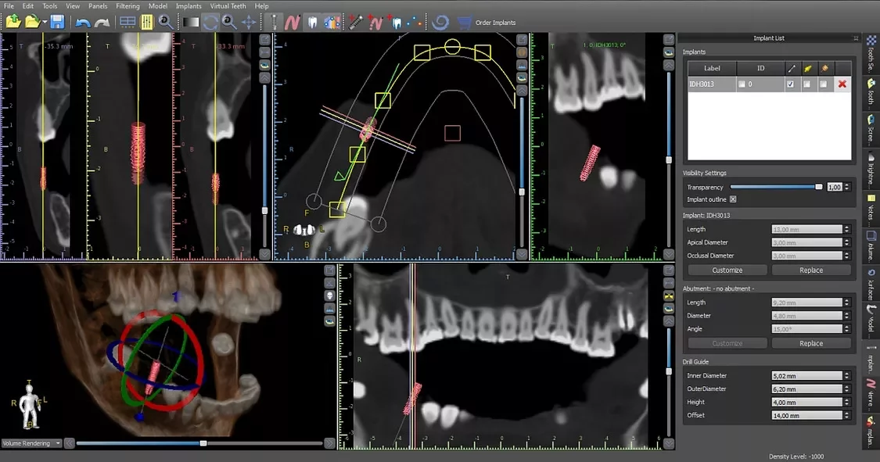Open the Virtual Teeth menu
Viewport: 880px width, 462px height.
tap(228, 6)
